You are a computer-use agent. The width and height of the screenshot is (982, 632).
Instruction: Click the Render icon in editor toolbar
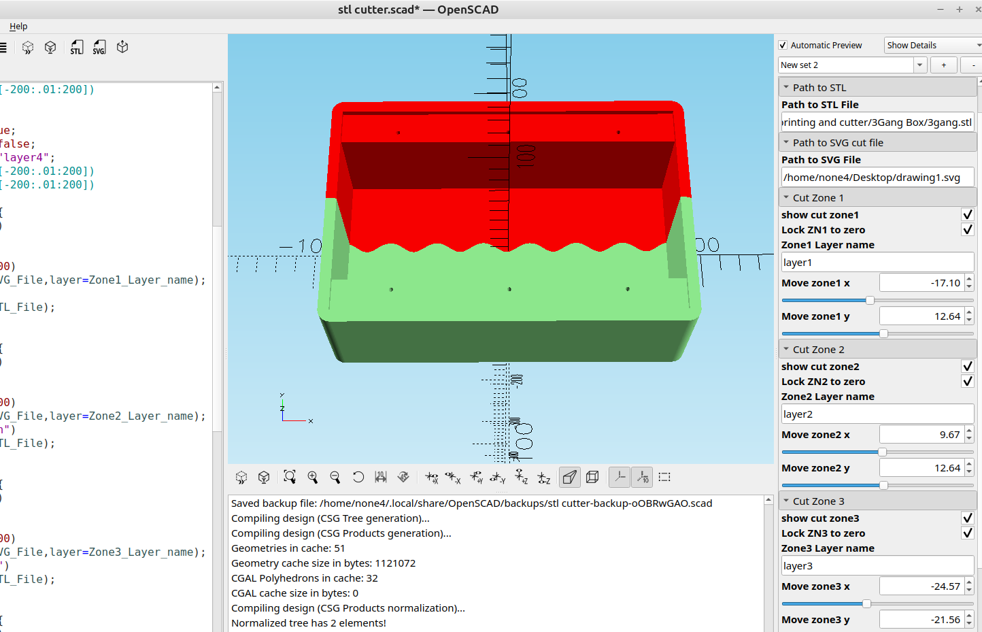(50, 48)
